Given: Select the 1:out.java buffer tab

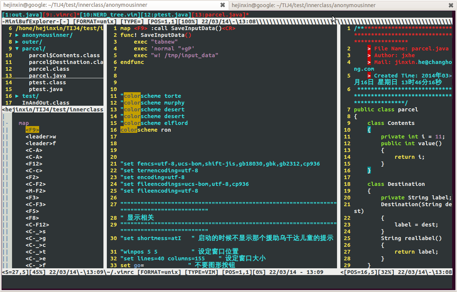Looking at the screenshot, I should [22, 15].
